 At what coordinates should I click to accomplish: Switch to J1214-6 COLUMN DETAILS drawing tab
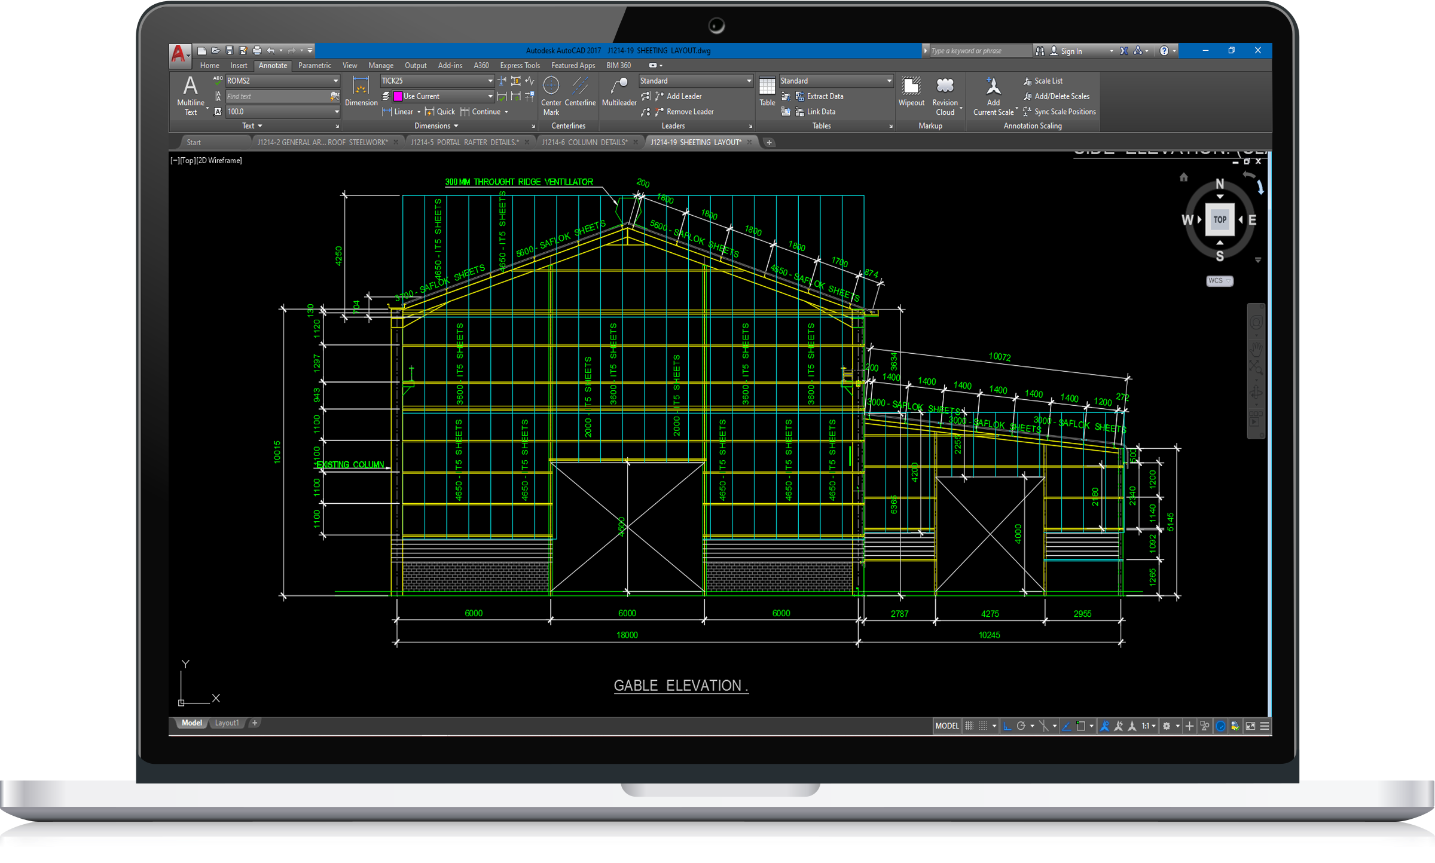(x=584, y=142)
